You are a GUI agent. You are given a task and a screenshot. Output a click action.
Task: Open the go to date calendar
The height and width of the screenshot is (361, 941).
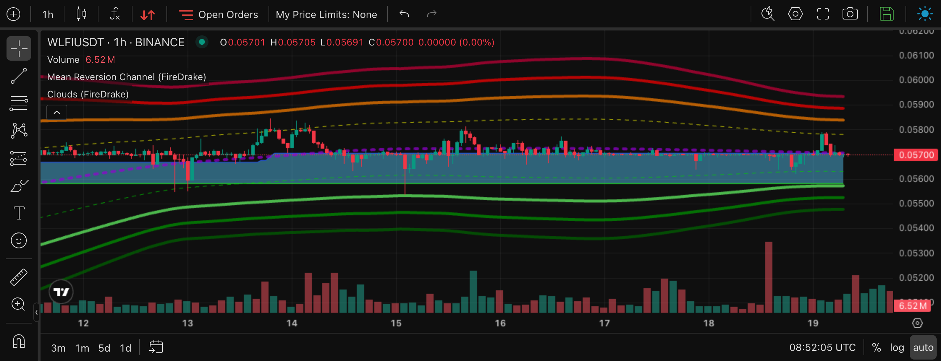click(156, 347)
